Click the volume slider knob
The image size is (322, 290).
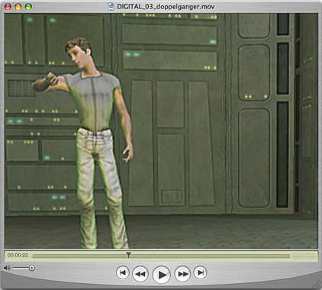coord(32,268)
